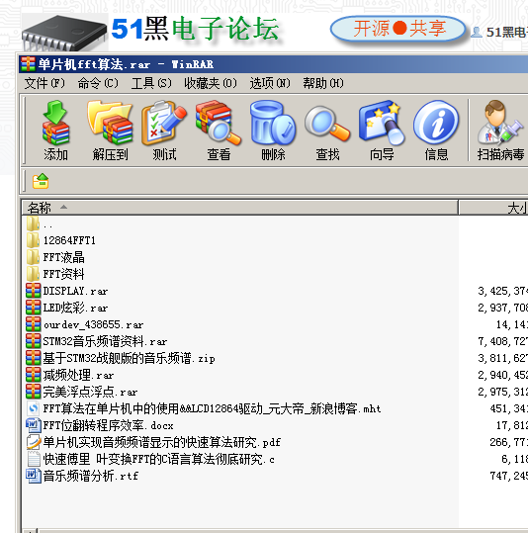Select the FFT液晶 folder icon
528x533 pixels.
click(33, 257)
